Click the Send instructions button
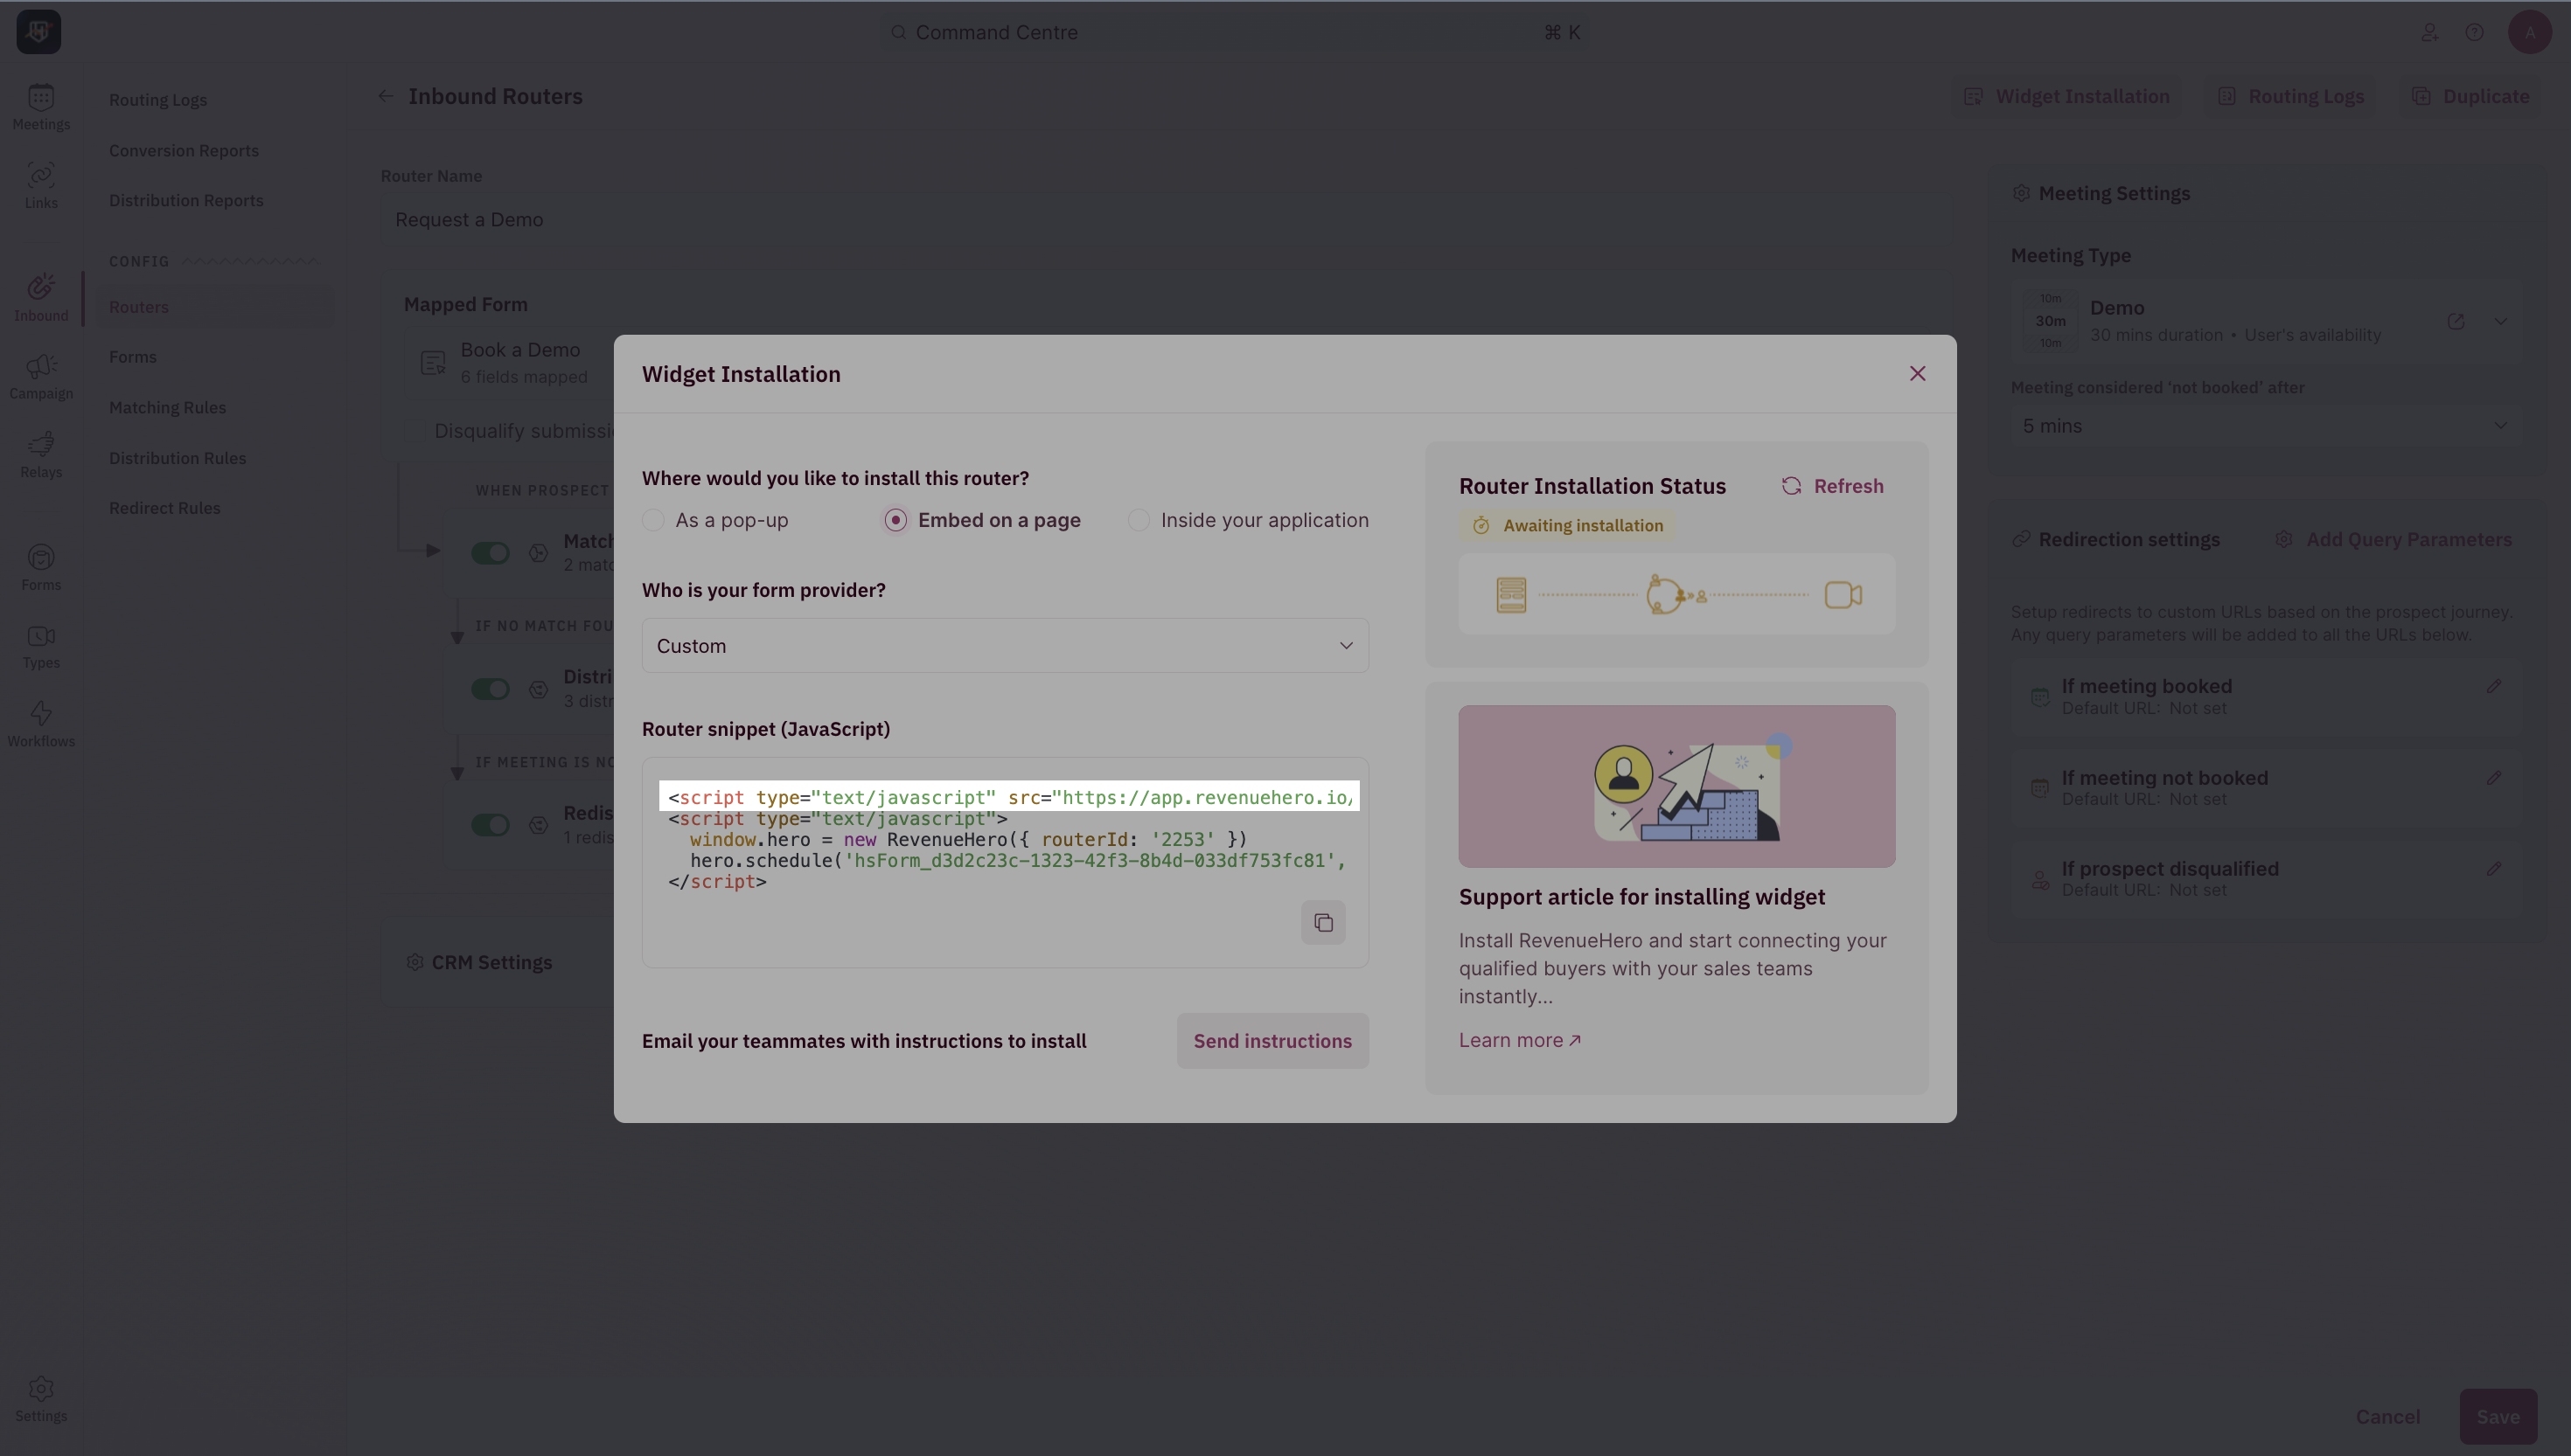The width and height of the screenshot is (2571, 1456). pos(1272,1041)
